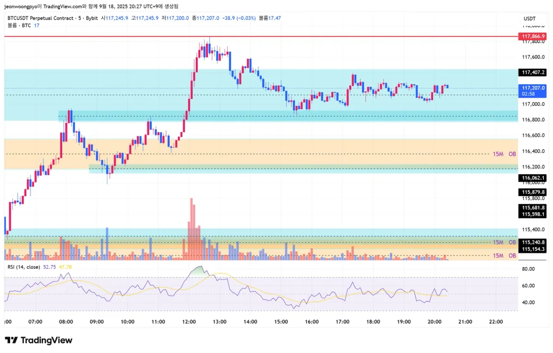Click the 19:00 time axis label
This screenshot has width=553, height=353.
point(404,321)
